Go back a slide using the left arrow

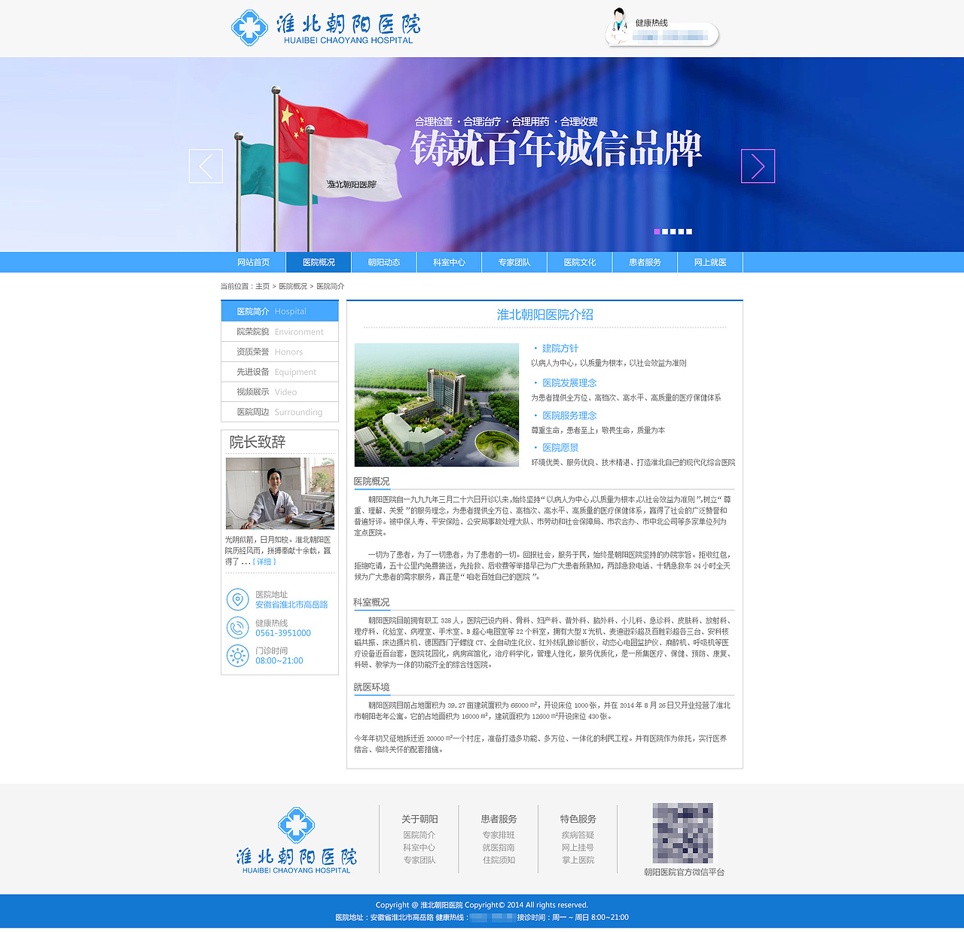pos(206,166)
